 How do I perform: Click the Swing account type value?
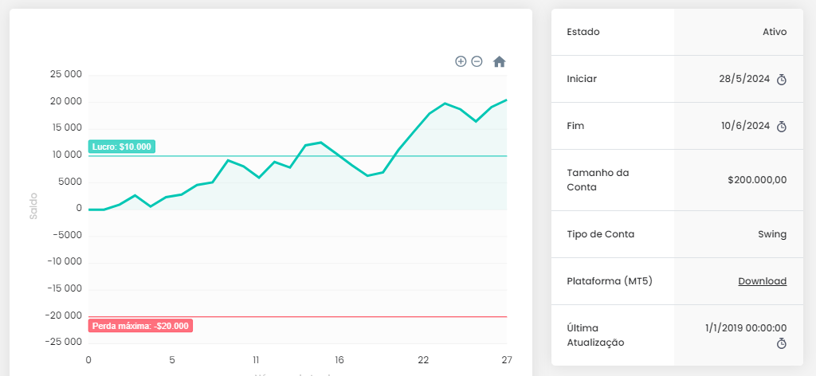(x=771, y=234)
